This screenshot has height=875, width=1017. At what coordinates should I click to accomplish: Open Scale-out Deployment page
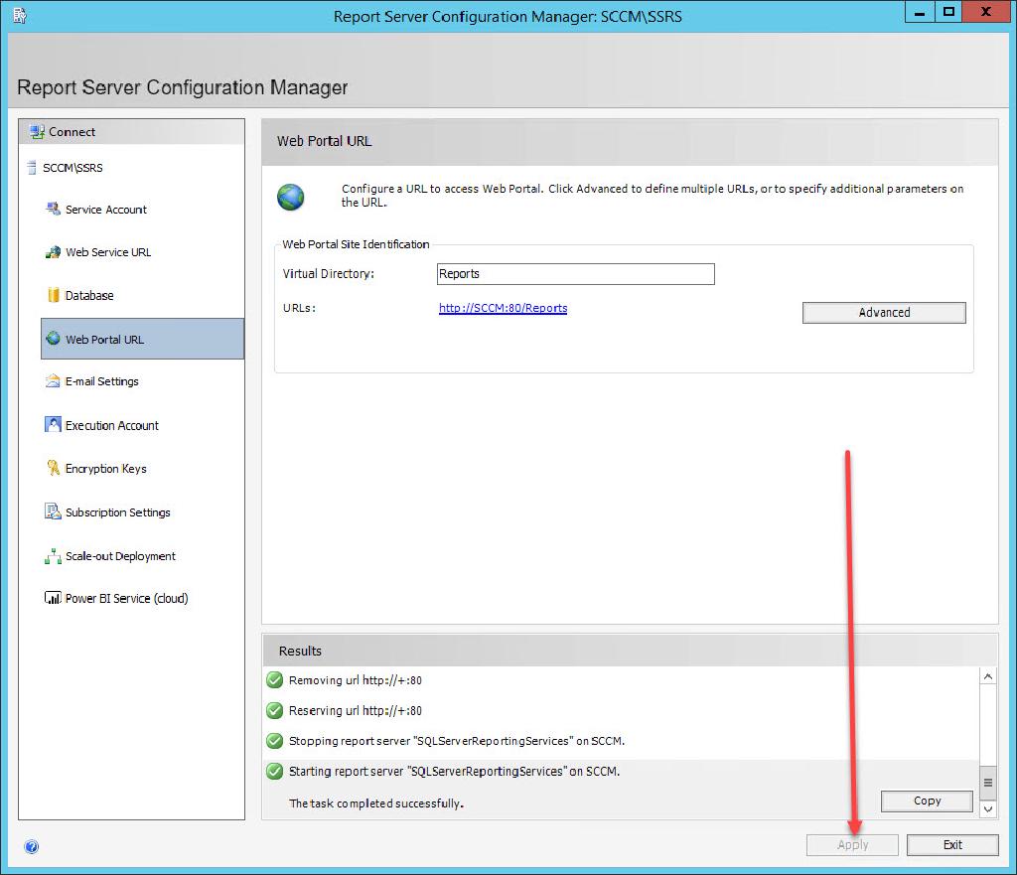tap(120, 556)
